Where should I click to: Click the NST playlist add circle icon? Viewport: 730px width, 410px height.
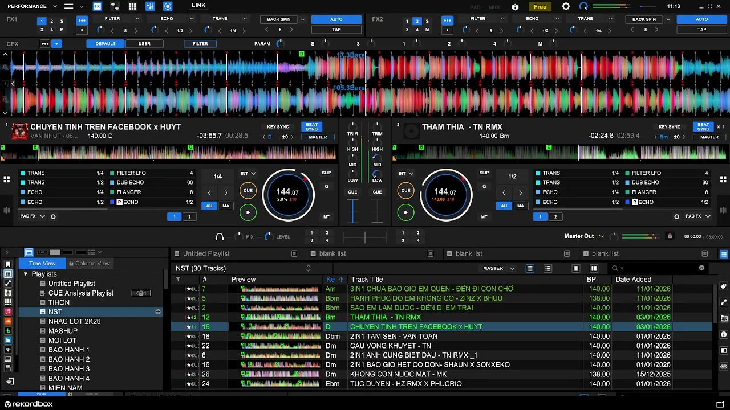[158, 312]
